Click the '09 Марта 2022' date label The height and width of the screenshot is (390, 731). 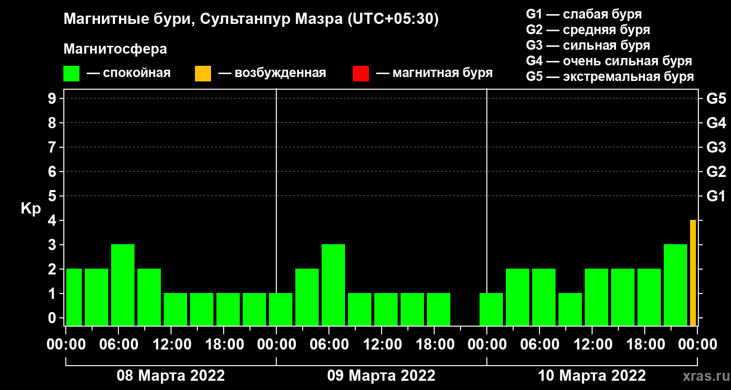(381, 376)
